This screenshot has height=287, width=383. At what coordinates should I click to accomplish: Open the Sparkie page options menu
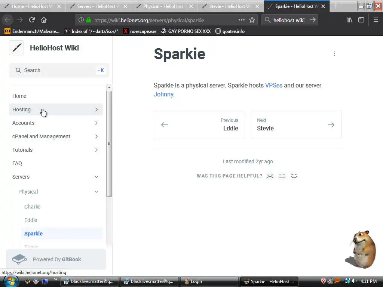pyautogui.click(x=334, y=54)
